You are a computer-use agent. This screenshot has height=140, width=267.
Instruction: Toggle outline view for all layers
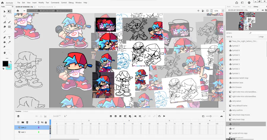click(x=39, y=122)
